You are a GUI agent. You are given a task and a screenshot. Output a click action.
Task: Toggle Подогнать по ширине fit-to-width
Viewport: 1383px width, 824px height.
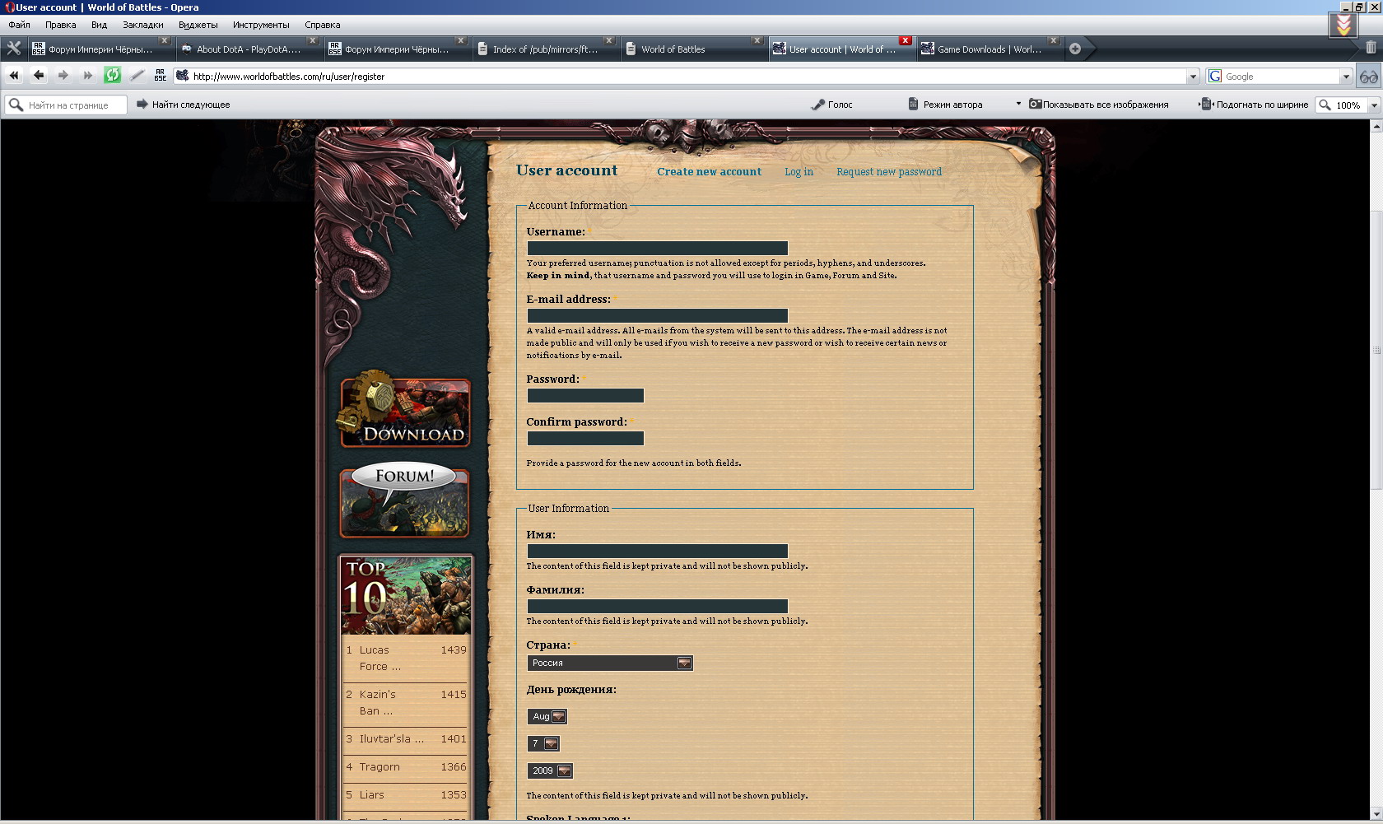pyautogui.click(x=1255, y=105)
